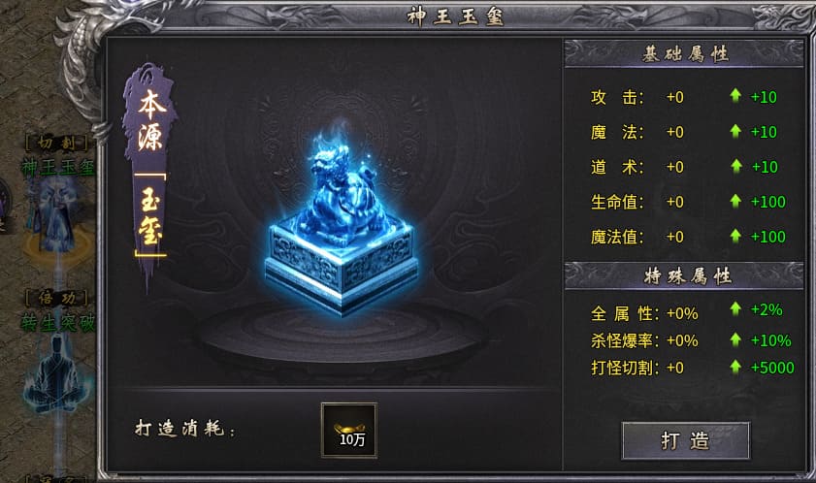This screenshot has height=483, width=816.
Task: Click the 打造 forge button
Action: pyautogui.click(x=685, y=441)
